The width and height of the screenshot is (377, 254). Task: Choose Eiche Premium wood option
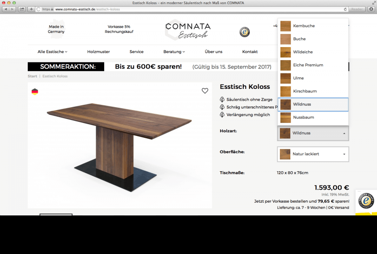[313, 65]
